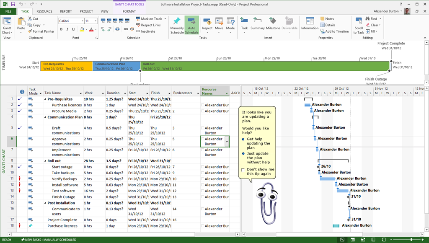Open the background fill color swatch
429x243 pixels.
[x=82, y=29]
